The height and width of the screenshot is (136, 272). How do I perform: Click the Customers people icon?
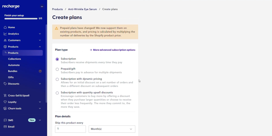[5, 40]
